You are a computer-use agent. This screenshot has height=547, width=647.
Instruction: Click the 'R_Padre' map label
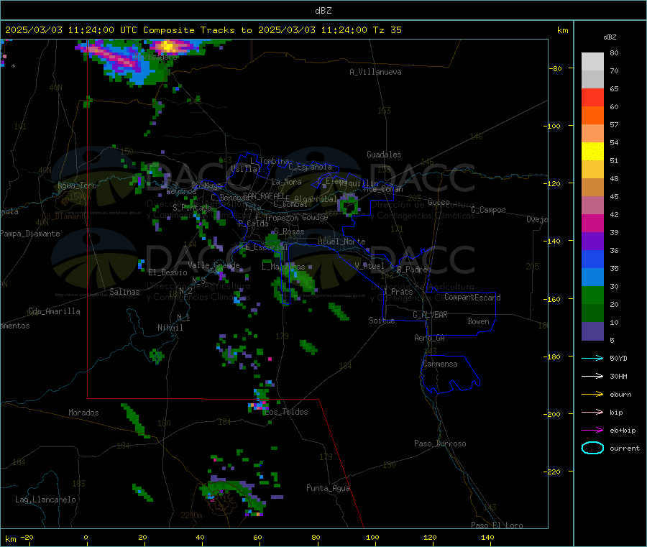click(412, 270)
